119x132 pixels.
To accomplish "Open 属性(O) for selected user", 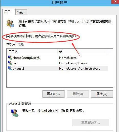I will 102,94.
